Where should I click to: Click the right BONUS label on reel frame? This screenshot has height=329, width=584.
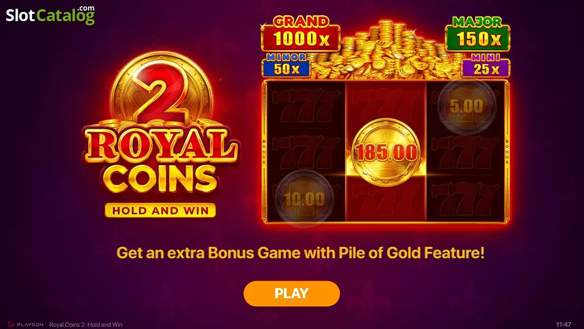pos(507,152)
